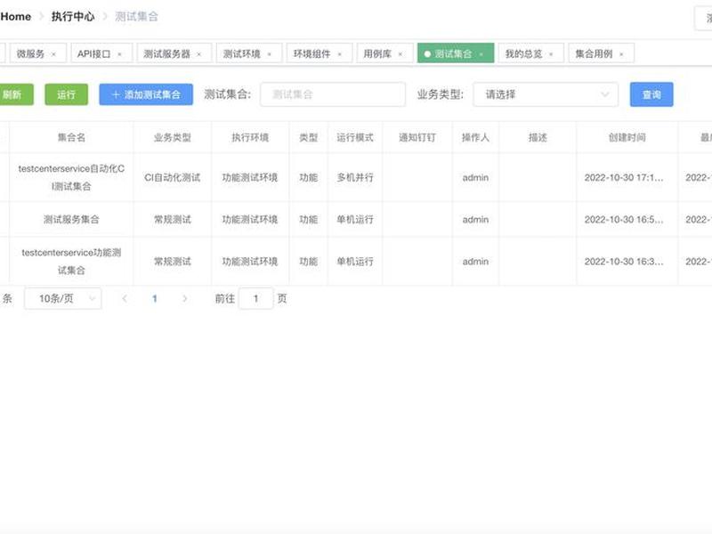
Task: Click the blue 查询 button
Action: [x=651, y=94]
